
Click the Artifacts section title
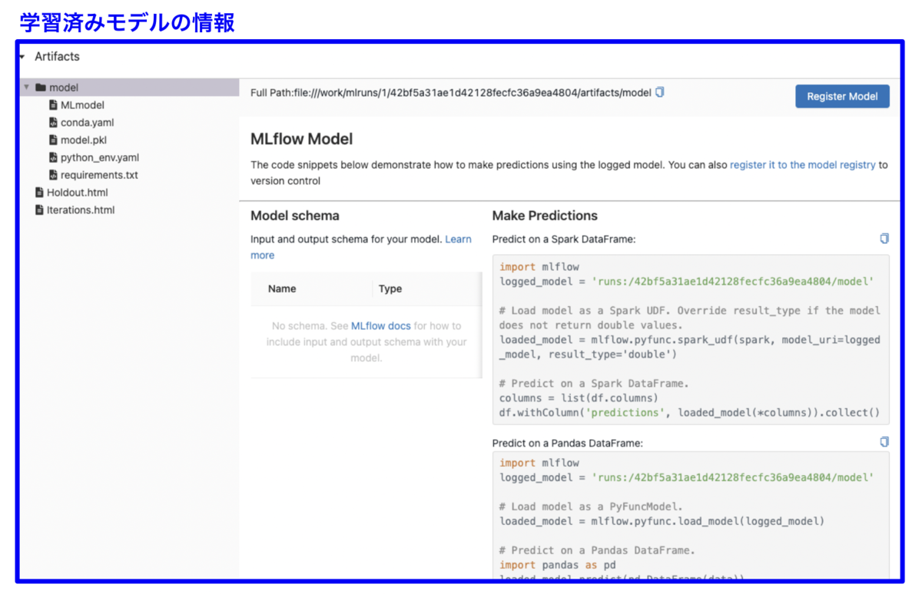click(57, 57)
